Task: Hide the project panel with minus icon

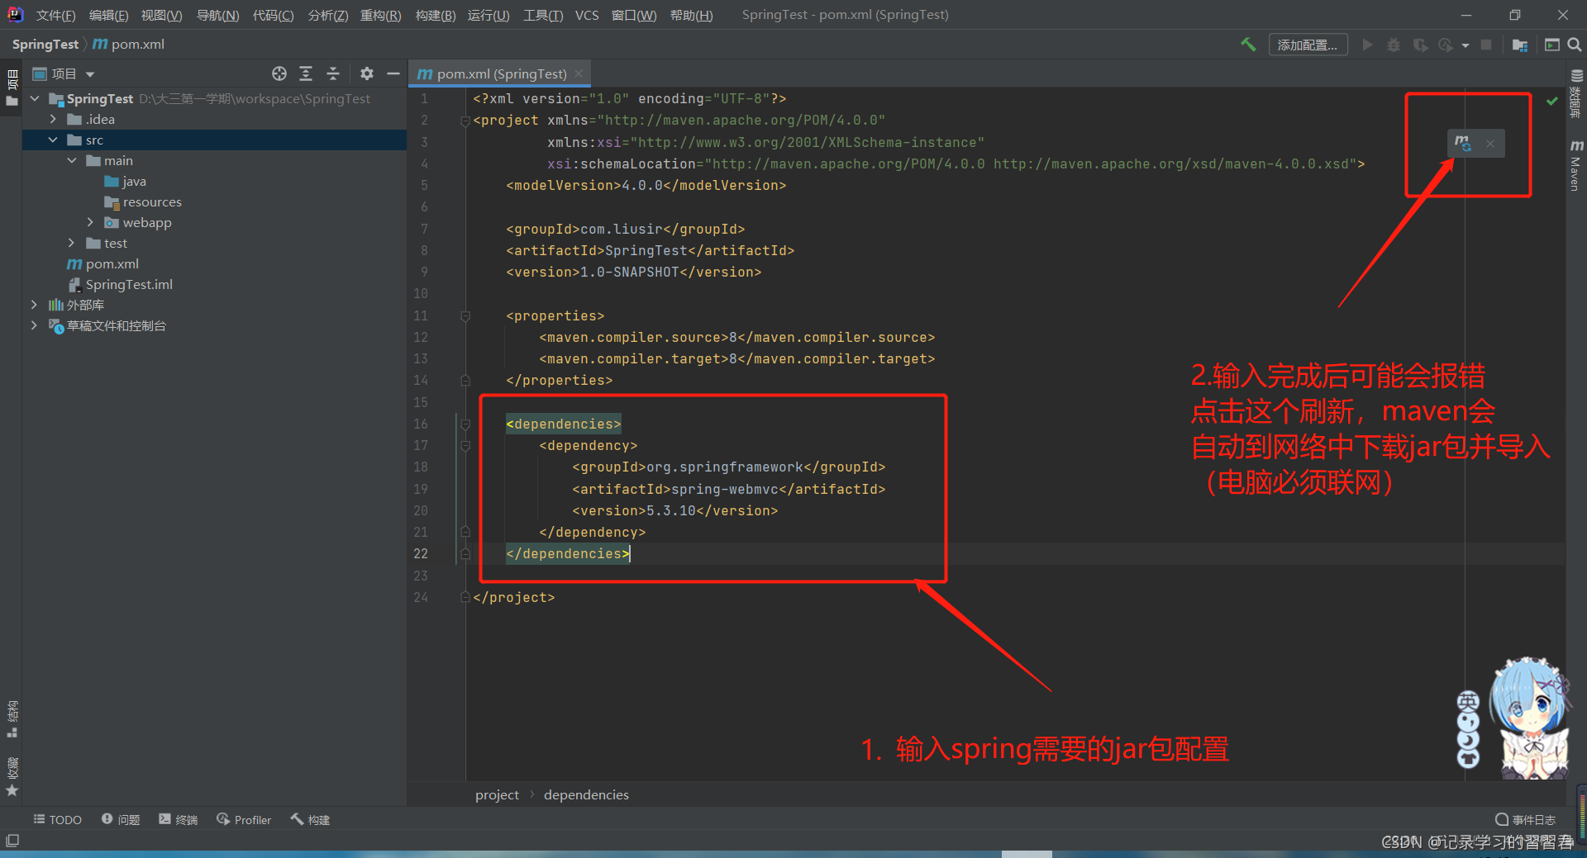Action: coord(393,73)
